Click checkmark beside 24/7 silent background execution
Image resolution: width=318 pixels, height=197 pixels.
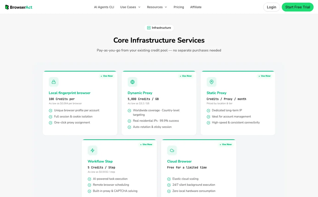point(169,185)
